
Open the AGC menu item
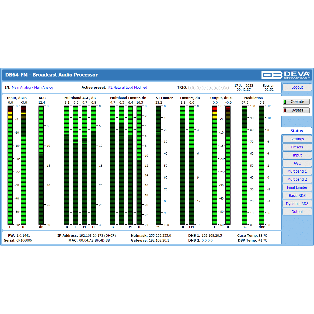(x=297, y=163)
